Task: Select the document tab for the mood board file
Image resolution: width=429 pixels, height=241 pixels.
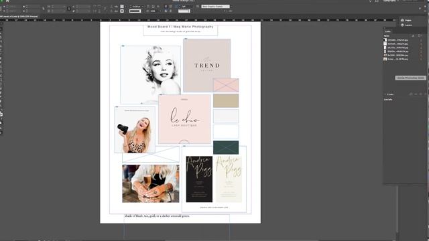Action: (x=19, y=17)
